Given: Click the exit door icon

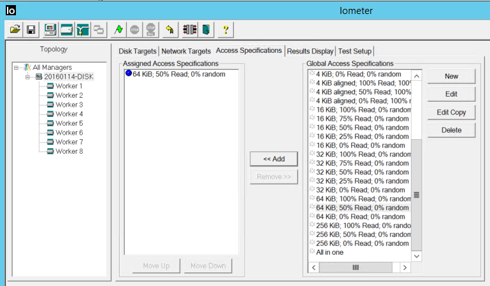Looking at the screenshot, I should [206, 29].
